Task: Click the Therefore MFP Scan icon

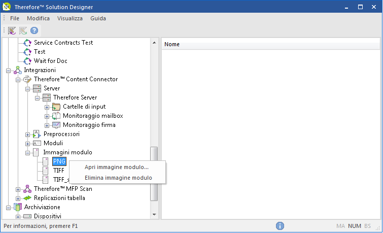Action: [x=27, y=189]
